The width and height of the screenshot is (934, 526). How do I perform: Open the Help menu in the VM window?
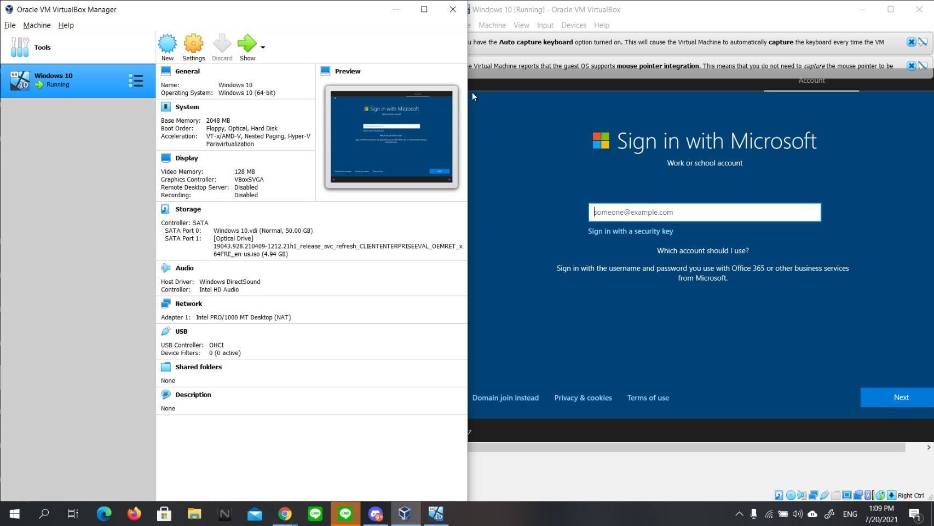[601, 25]
